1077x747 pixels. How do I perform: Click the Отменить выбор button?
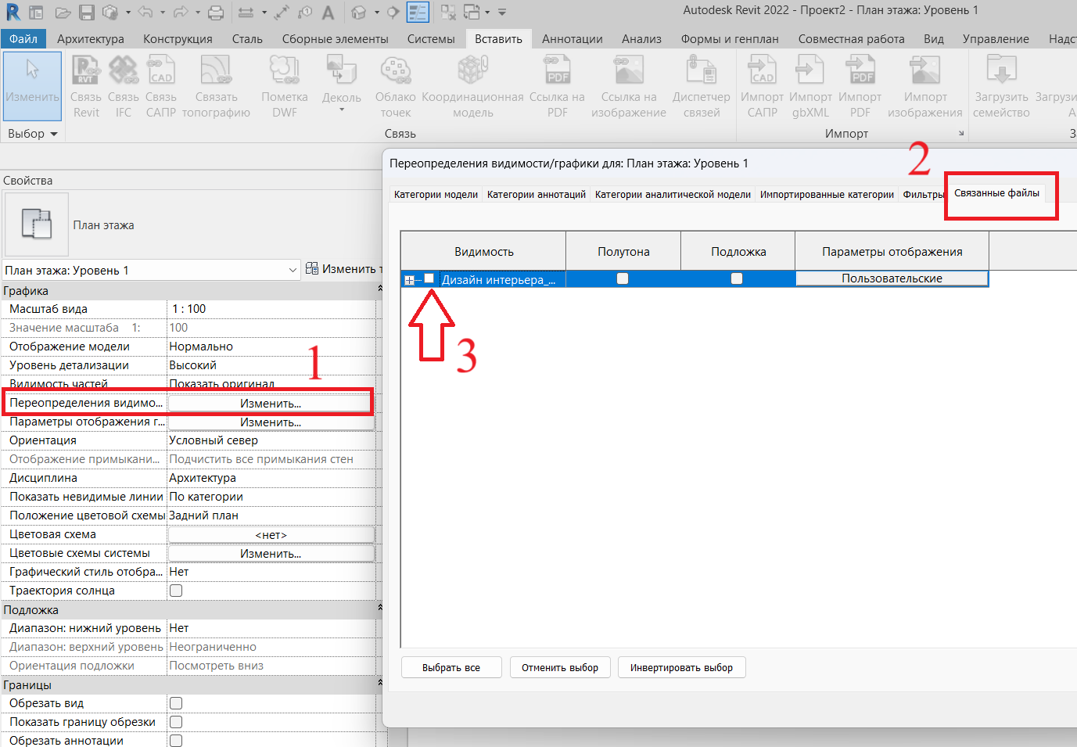click(560, 668)
